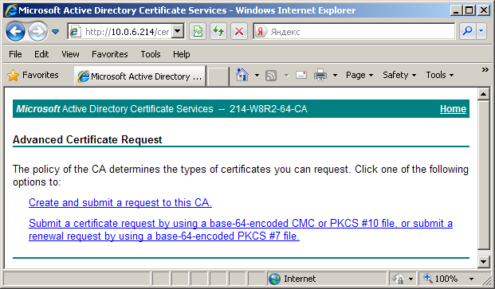The image size is (495, 289).
Task: Expand the zoom level dropdown arrow
Action: [x=471, y=279]
